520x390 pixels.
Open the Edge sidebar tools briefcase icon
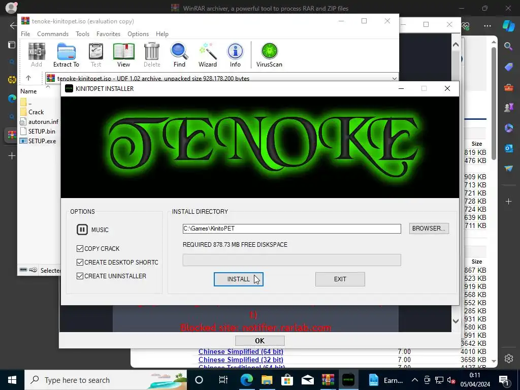tap(508, 87)
